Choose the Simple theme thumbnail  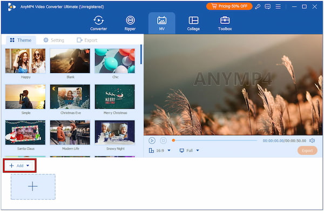(x=25, y=97)
